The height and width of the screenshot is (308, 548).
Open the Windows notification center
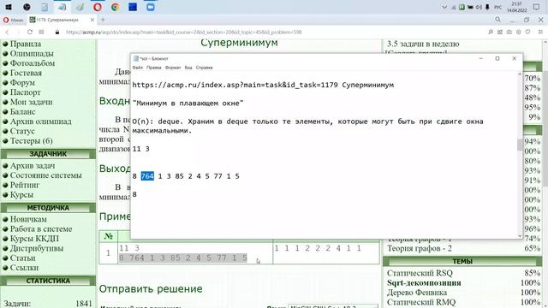pos(537,7)
